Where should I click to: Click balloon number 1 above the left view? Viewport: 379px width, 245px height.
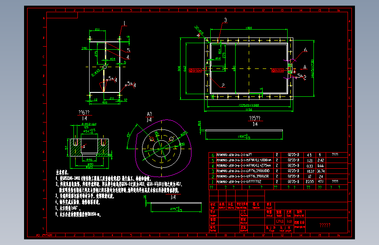click(x=125, y=24)
